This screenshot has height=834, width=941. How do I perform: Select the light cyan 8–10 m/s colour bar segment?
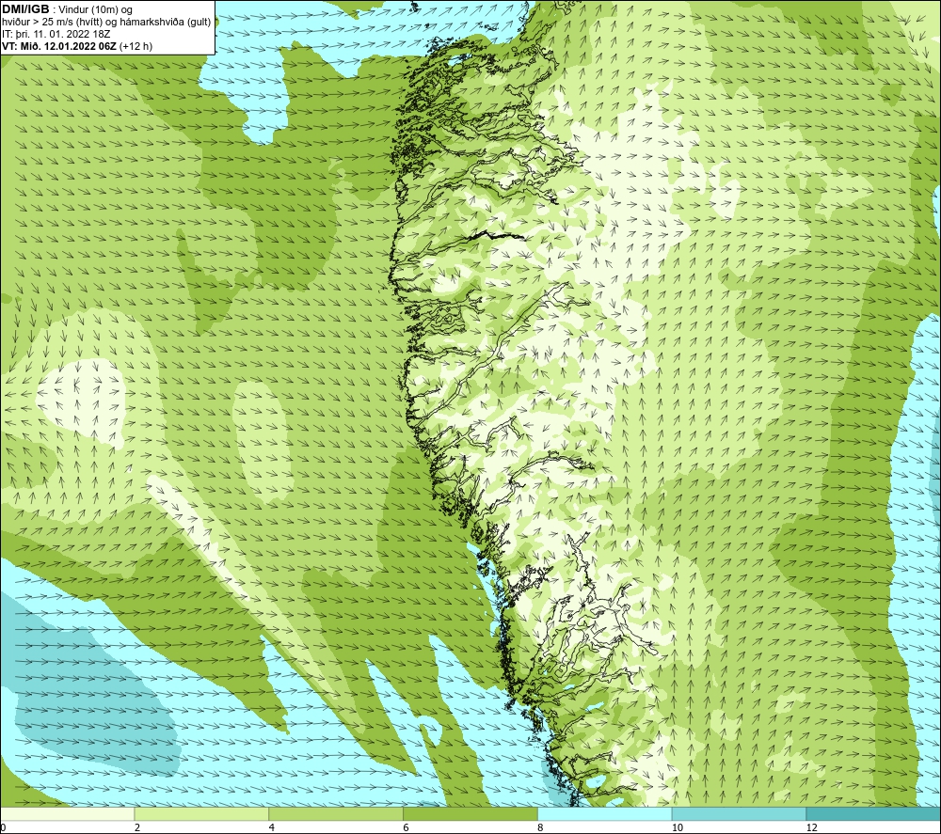tap(605, 813)
